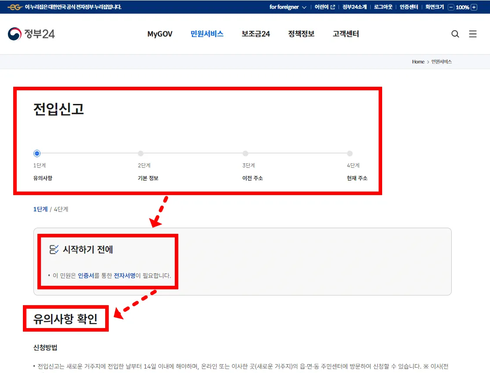Click the external-link icon beside 어린이
The height and width of the screenshot is (373, 490).
point(332,7)
